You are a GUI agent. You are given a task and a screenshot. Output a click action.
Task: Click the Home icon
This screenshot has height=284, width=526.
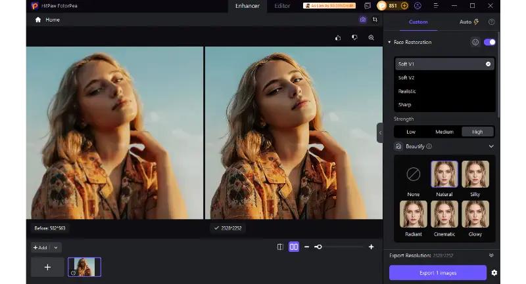coord(38,20)
